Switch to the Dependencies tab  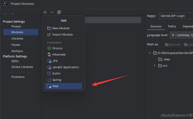[188, 27]
